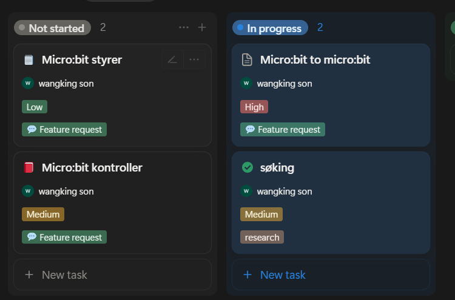This screenshot has width=455, height=300.
Task: Add a New task under In progress
Action: 282,275
